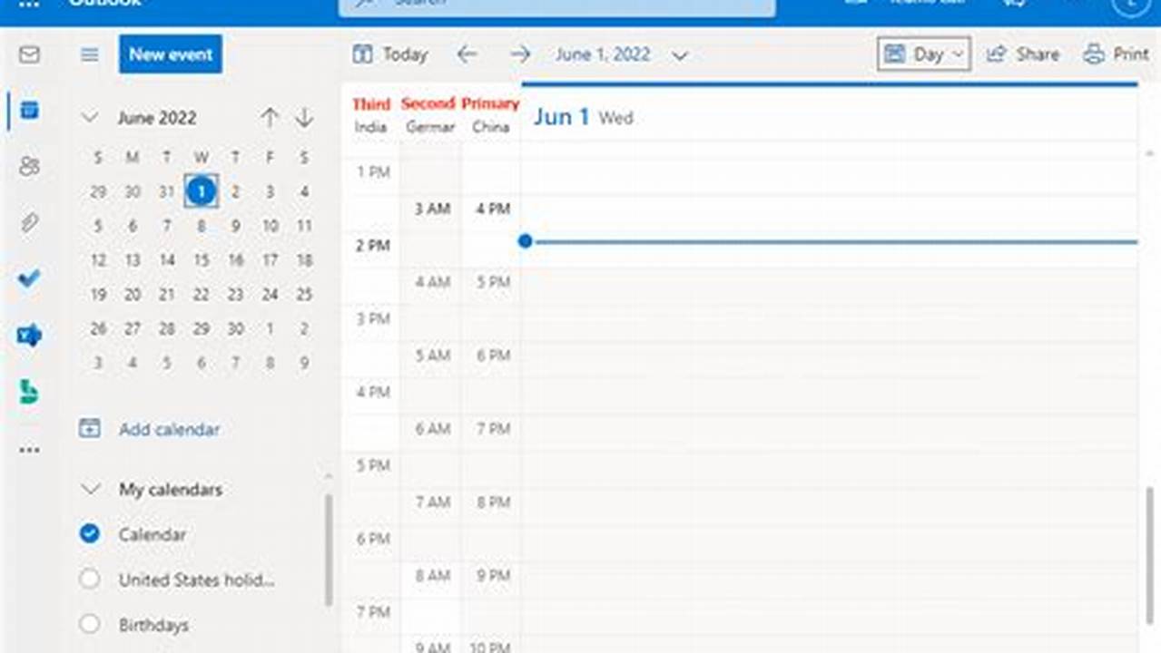Screen dimensions: 1161x653
Task: Expand the June 1, 2022 date picker
Action: coord(679,55)
